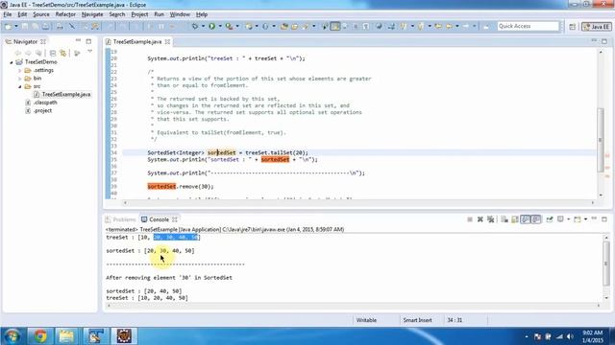Switch to the Java EE perspective
This screenshot has width=615, height=345.
[597, 27]
